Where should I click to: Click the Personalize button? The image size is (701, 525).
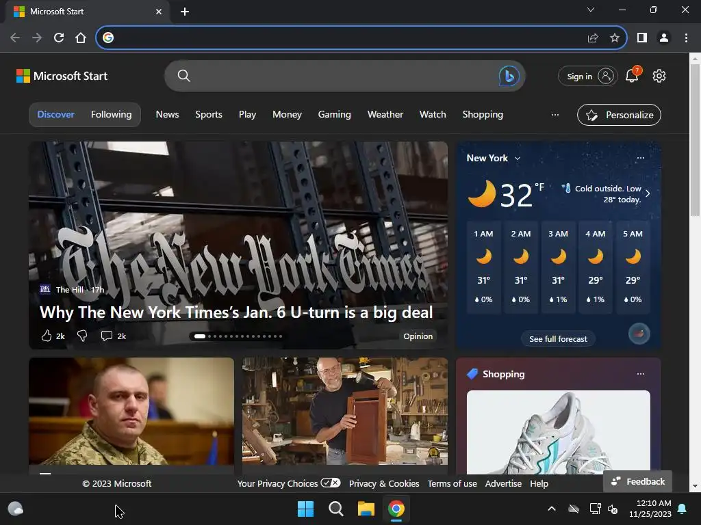619,115
